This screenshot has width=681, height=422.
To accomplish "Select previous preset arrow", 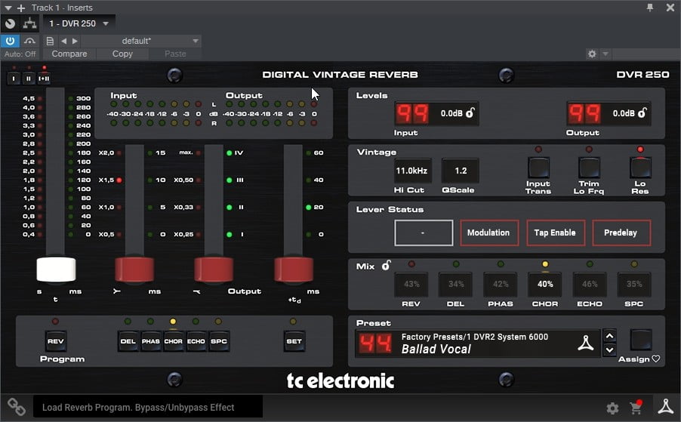I will pos(64,41).
